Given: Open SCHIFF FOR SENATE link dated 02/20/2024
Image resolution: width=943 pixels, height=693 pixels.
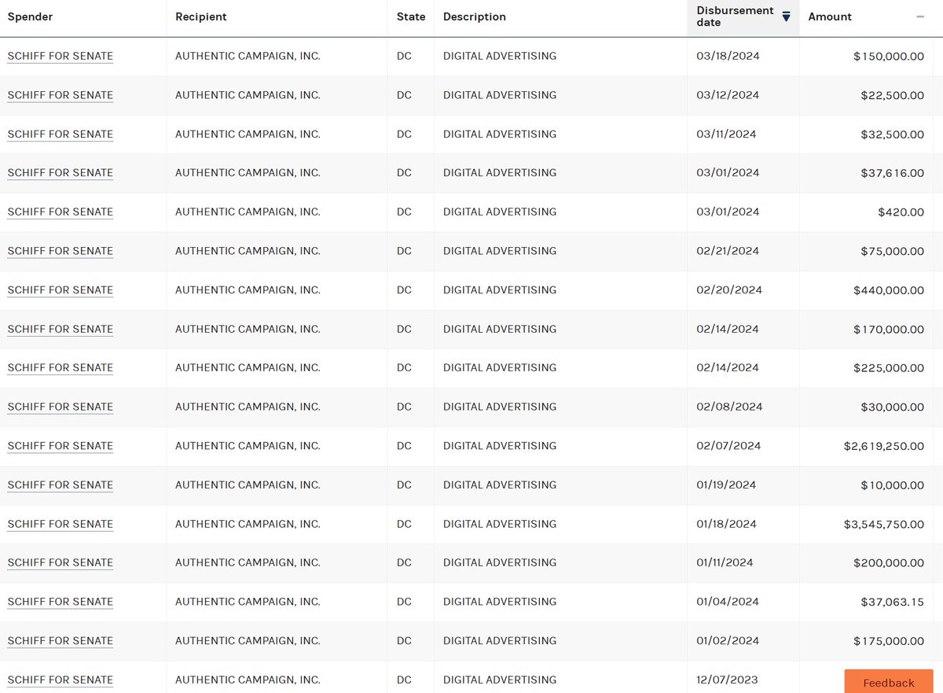Looking at the screenshot, I should tap(61, 290).
